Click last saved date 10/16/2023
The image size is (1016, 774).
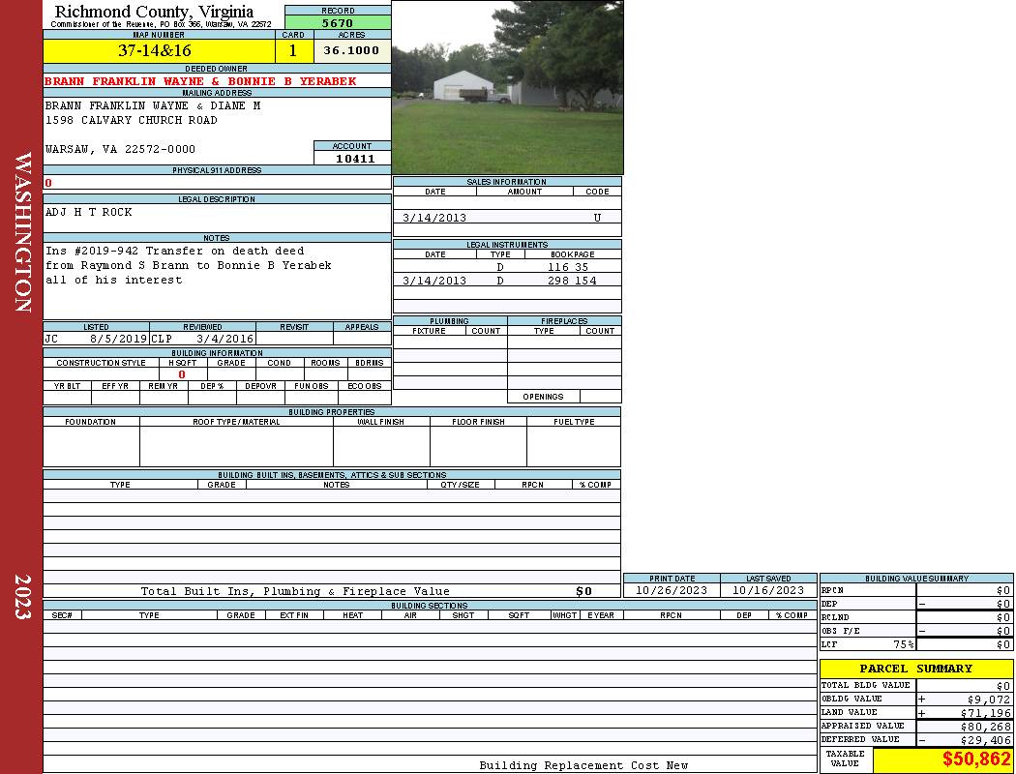[x=768, y=590]
